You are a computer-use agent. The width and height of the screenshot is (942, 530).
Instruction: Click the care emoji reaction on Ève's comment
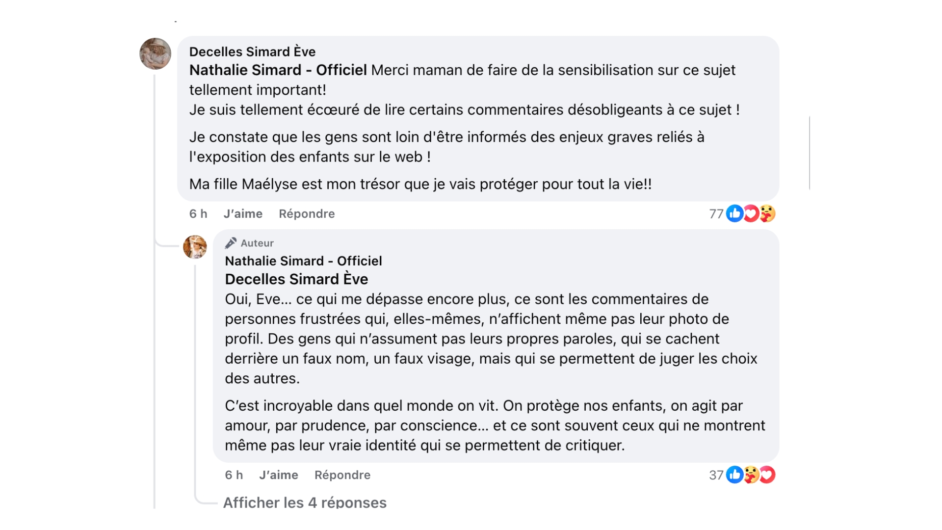(767, 213)
